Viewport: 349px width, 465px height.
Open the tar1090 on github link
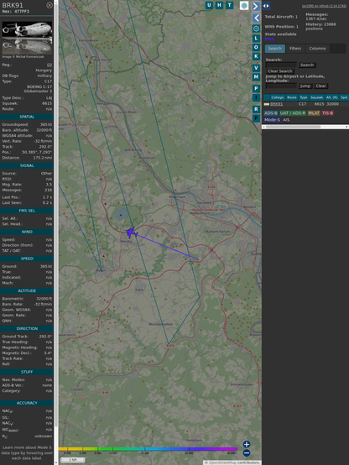324,6
